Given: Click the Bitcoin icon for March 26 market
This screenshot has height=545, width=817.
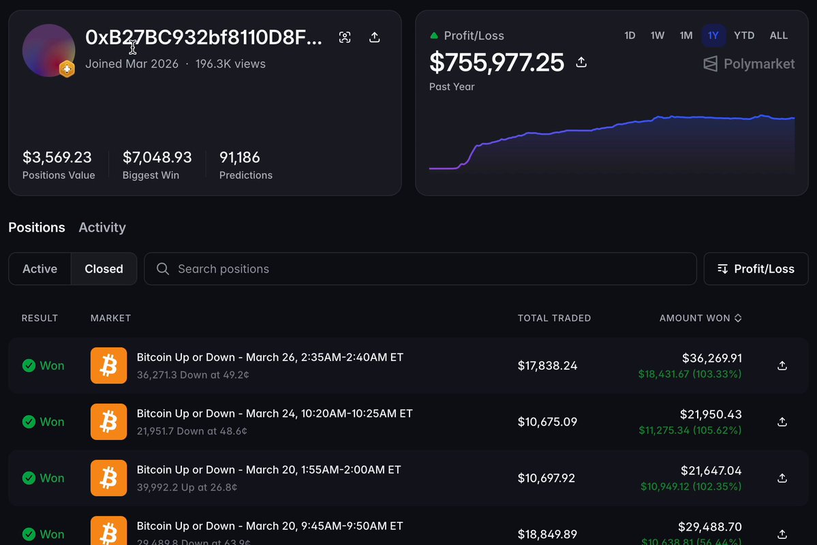Looking at the screenshot, I should (108, 366).
